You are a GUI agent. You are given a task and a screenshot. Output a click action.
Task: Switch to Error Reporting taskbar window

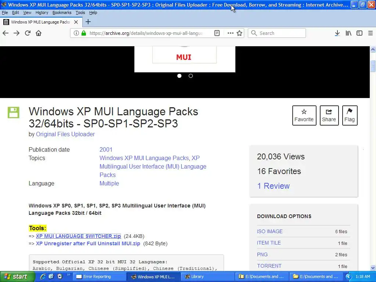pos(100,276)
